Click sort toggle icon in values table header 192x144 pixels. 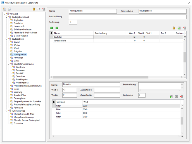[51, 33]
